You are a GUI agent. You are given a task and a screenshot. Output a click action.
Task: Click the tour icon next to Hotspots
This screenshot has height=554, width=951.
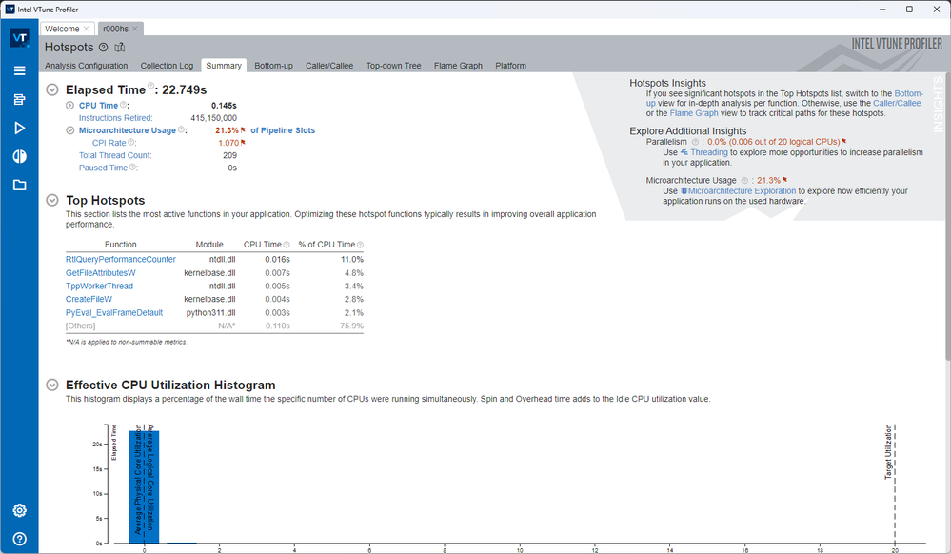pyautogui.click(x=120, y=48)
